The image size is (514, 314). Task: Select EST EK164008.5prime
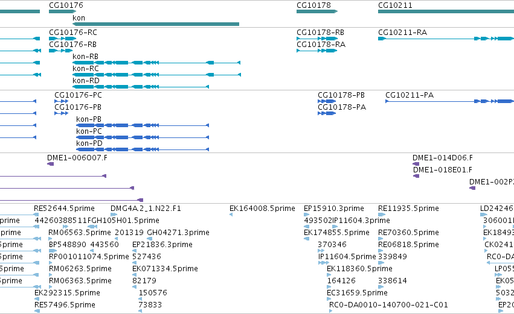coord(262,209)
